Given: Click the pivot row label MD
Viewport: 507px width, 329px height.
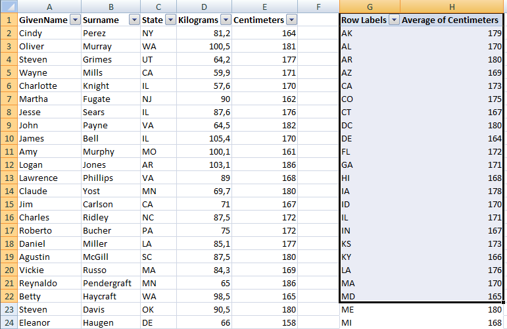Looking at the screenshot, I should pos(370,296).
